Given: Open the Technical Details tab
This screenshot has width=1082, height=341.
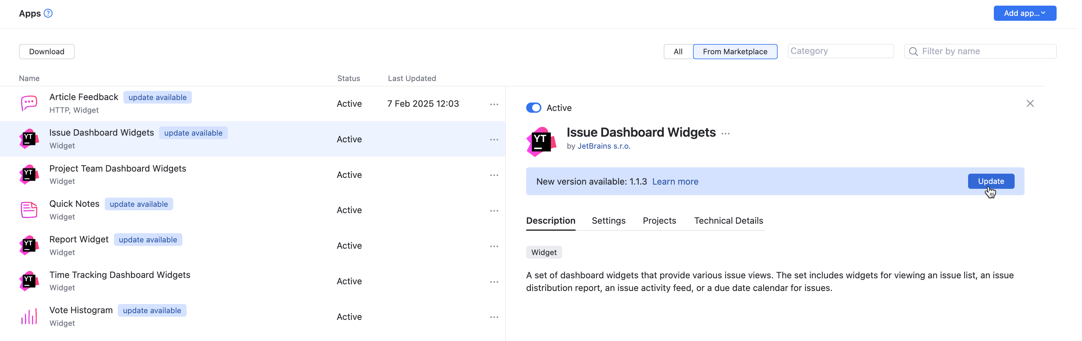Looking at the screenshot, I should click(x=728, y=221).
